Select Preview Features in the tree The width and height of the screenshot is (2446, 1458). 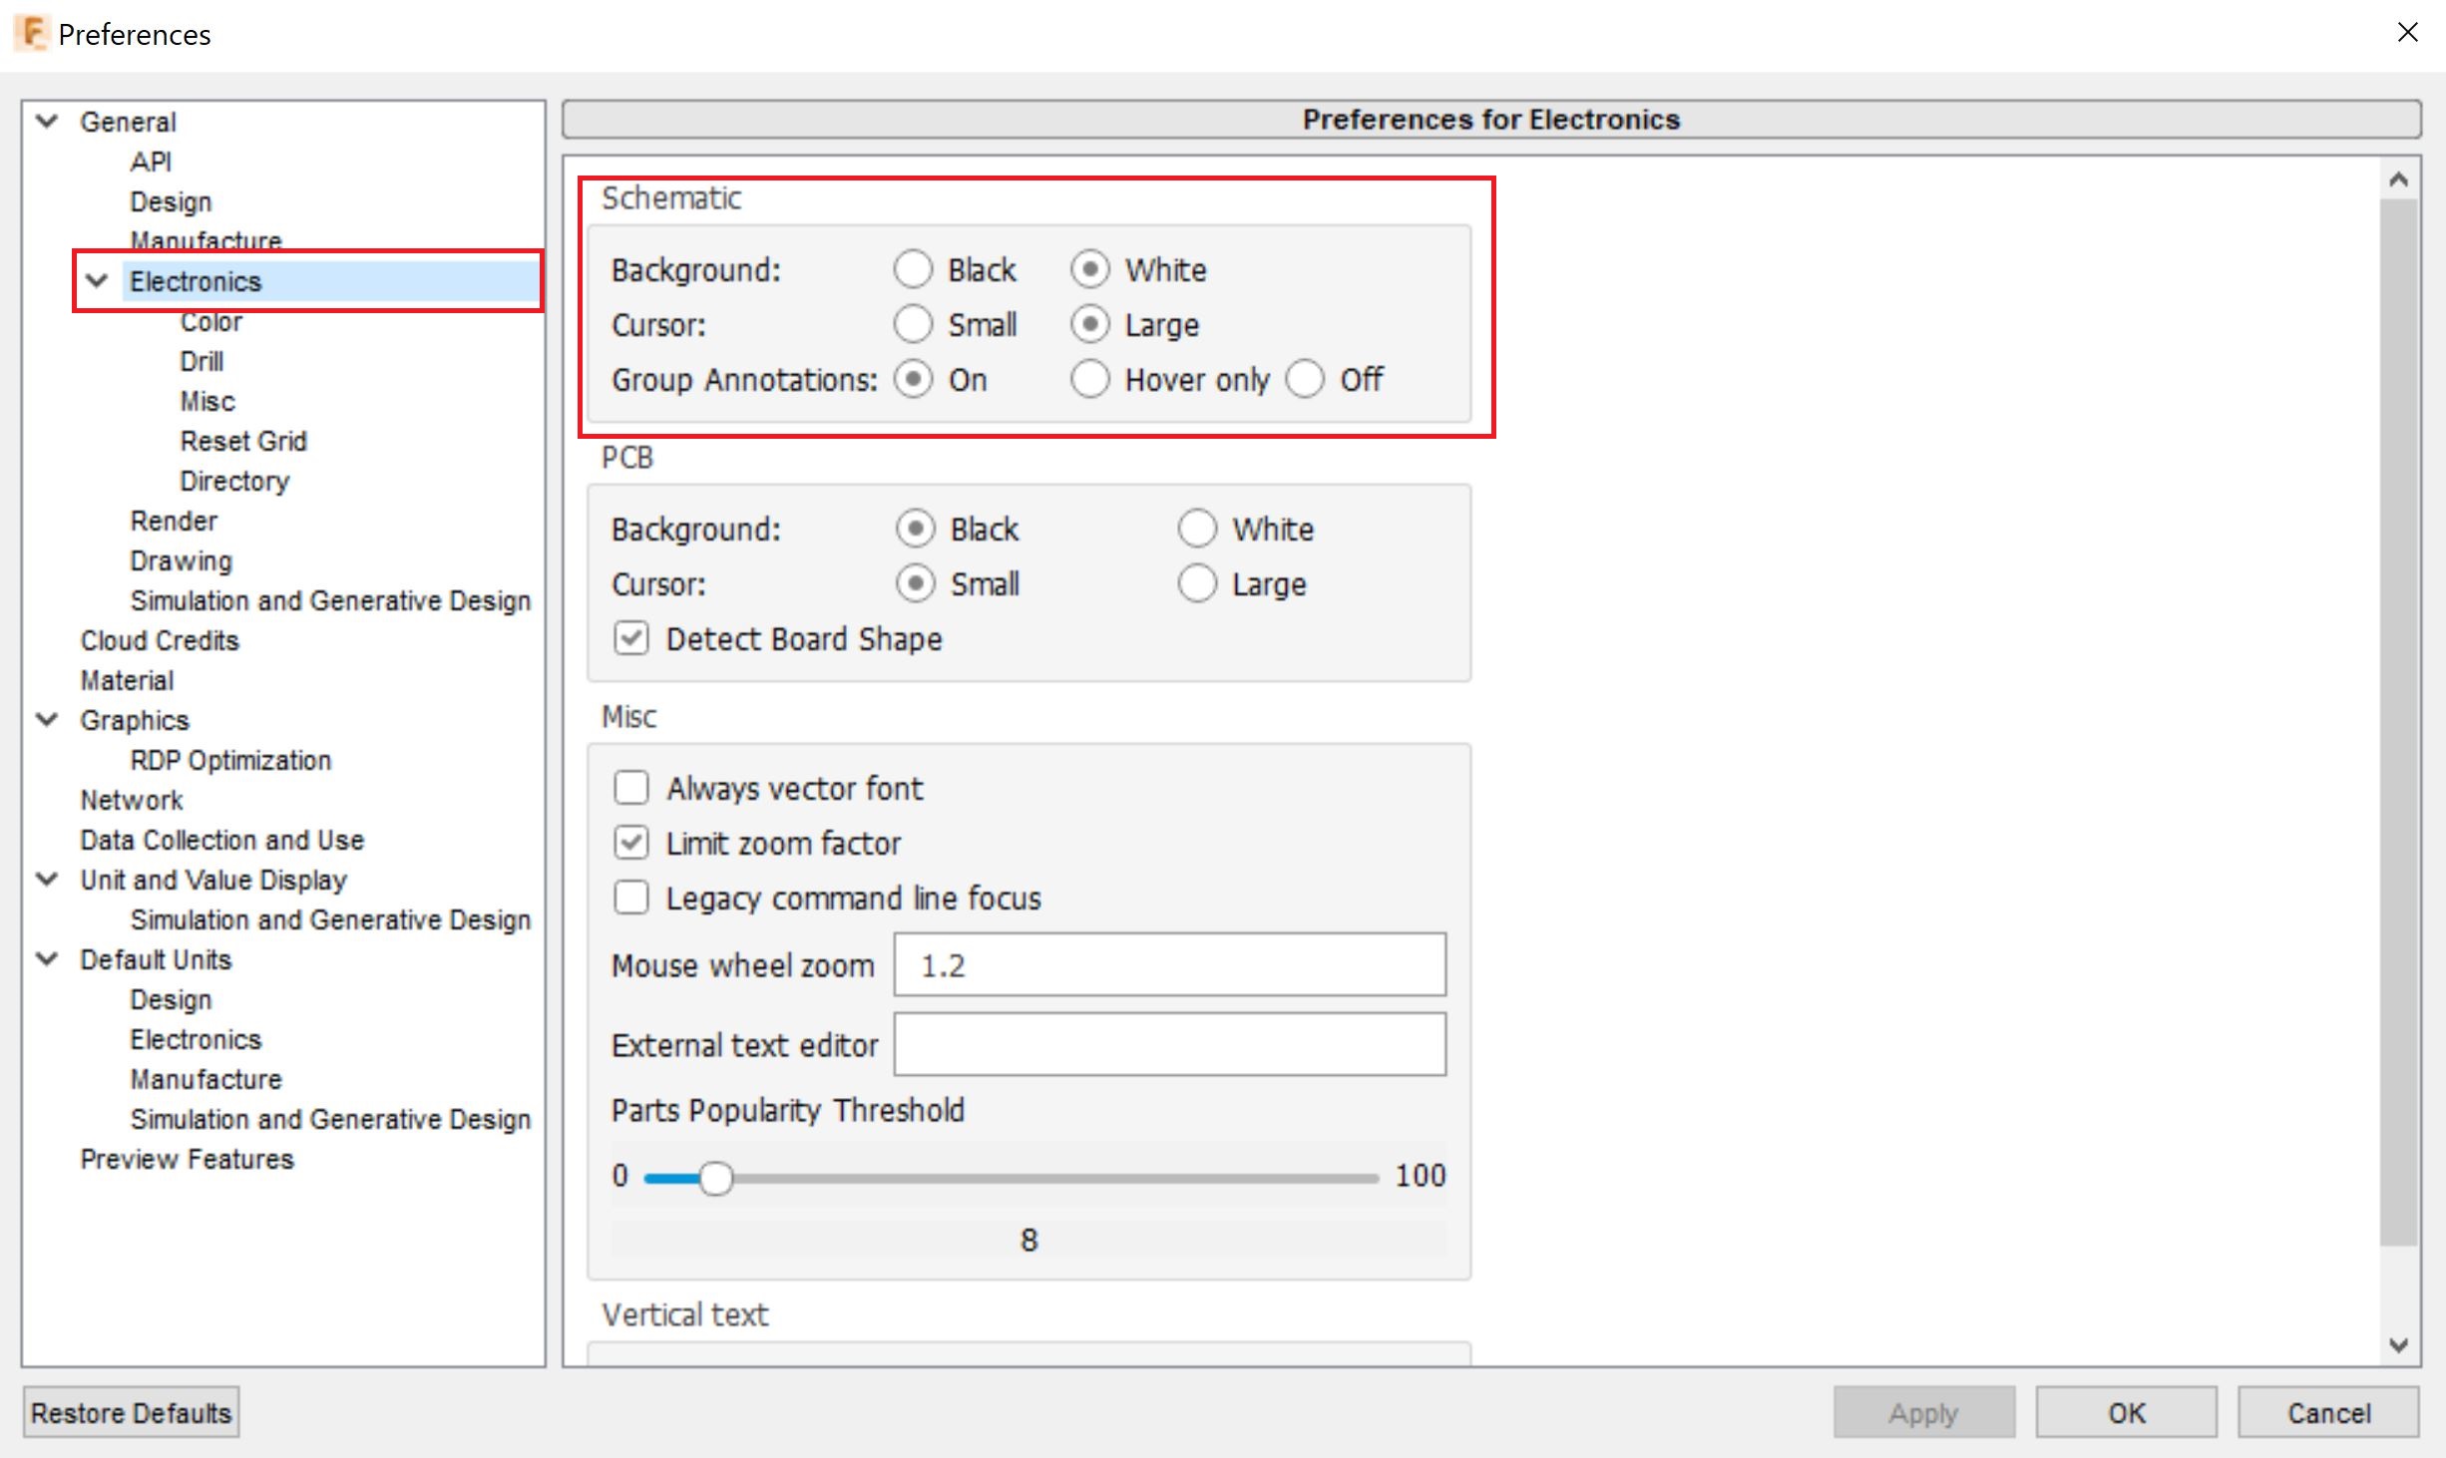[x=187, y=1159]
